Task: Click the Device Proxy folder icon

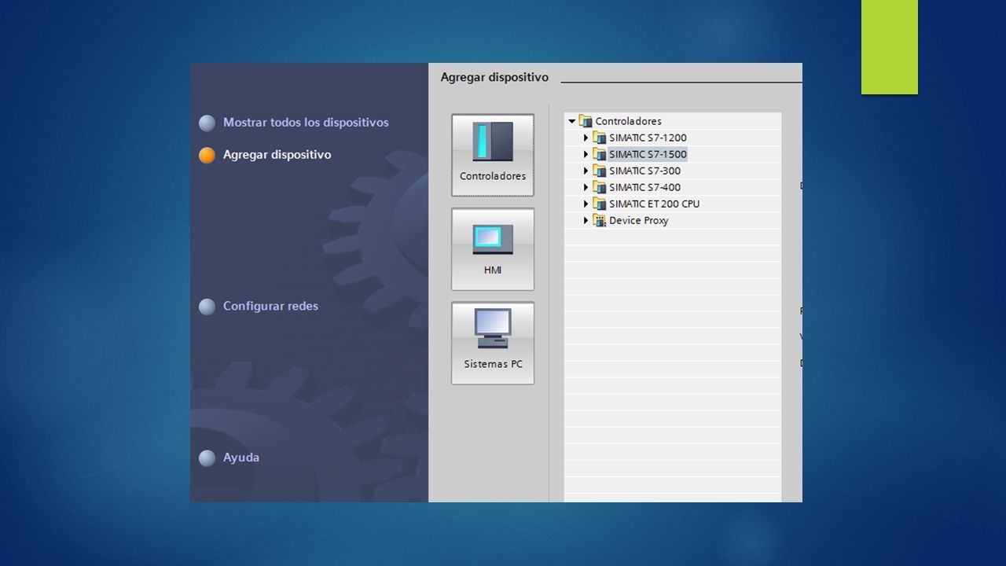Action: [x=599, y=220]
